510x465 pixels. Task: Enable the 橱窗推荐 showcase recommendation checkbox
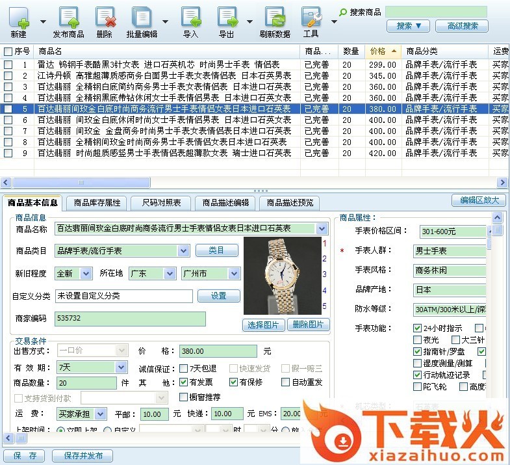tap(184, 397)
